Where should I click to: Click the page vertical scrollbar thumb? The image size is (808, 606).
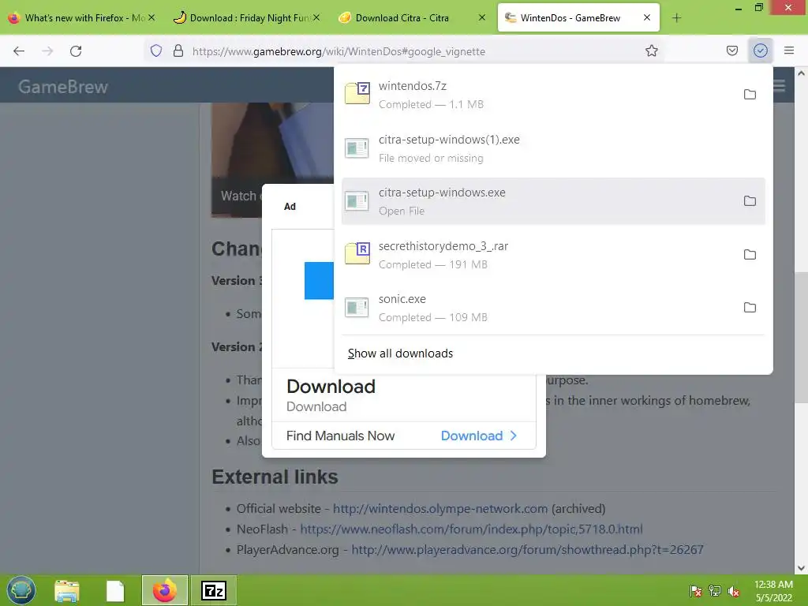point(802,338)
